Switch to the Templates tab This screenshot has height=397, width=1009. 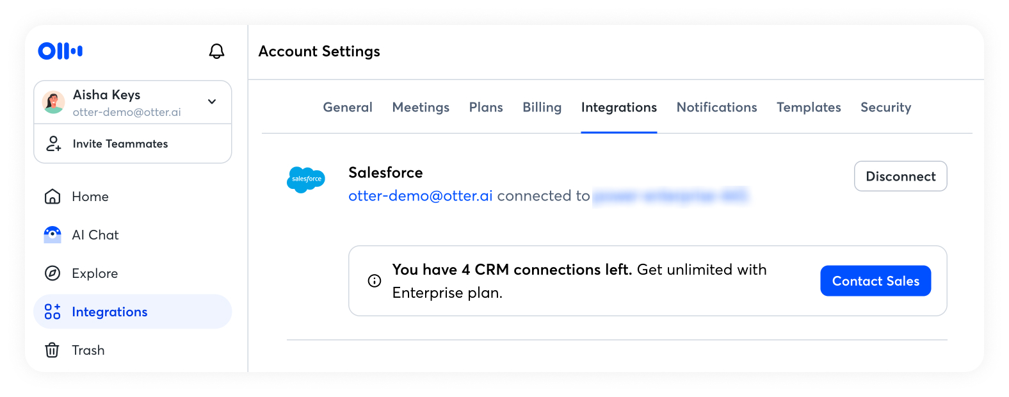click(809, 108)
